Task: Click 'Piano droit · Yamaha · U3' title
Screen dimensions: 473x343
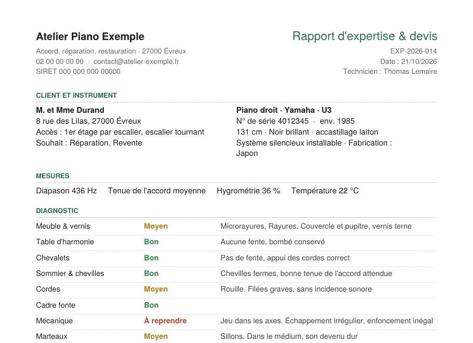Action: [x=284, y=110]
